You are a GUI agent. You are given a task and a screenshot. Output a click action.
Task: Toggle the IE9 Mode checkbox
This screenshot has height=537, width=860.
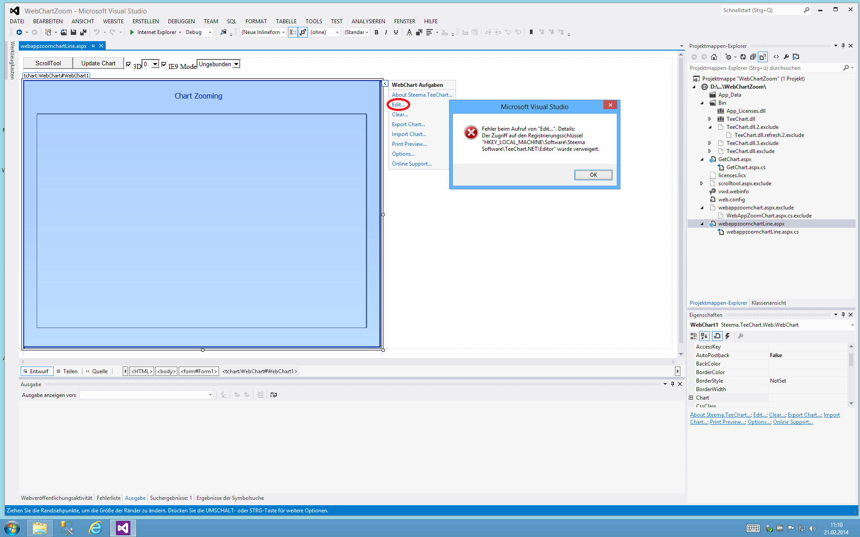(164, 64)
